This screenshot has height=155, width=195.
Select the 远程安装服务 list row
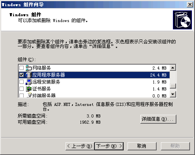94,82
